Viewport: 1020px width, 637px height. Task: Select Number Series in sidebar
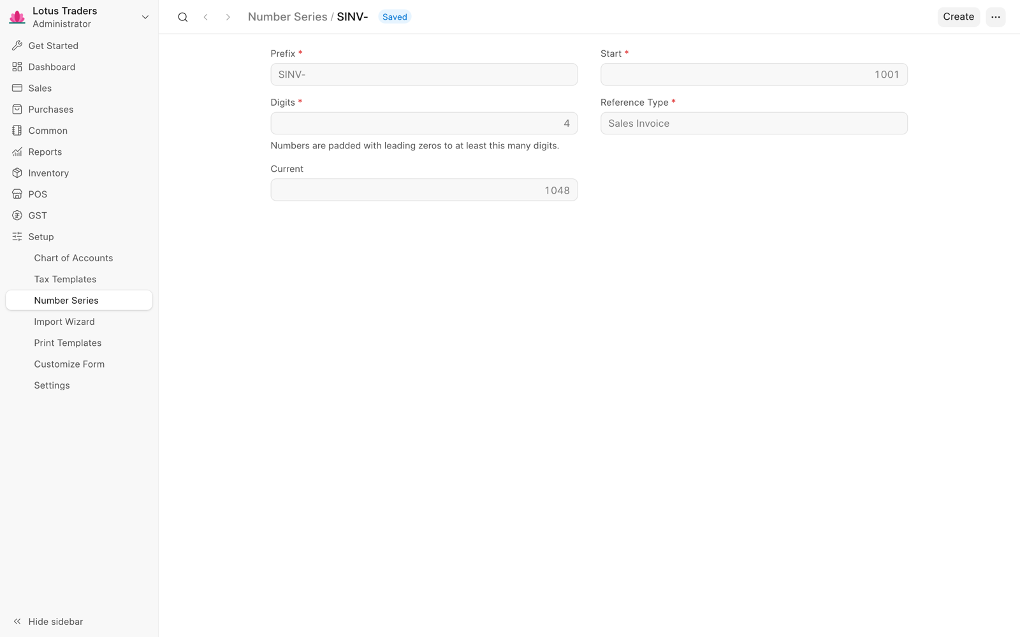[79, 301]
